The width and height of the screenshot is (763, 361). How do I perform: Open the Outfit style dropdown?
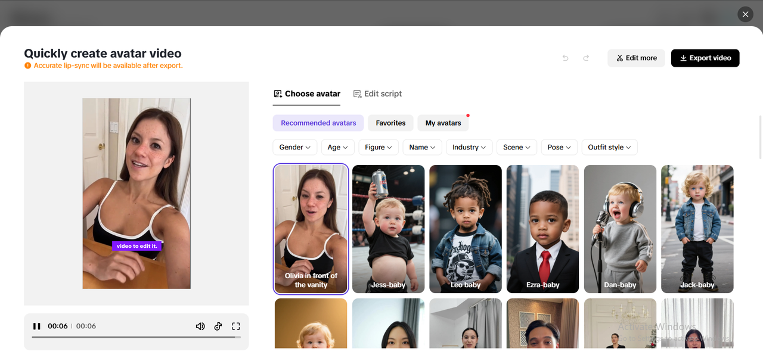[x=609, y=147]
